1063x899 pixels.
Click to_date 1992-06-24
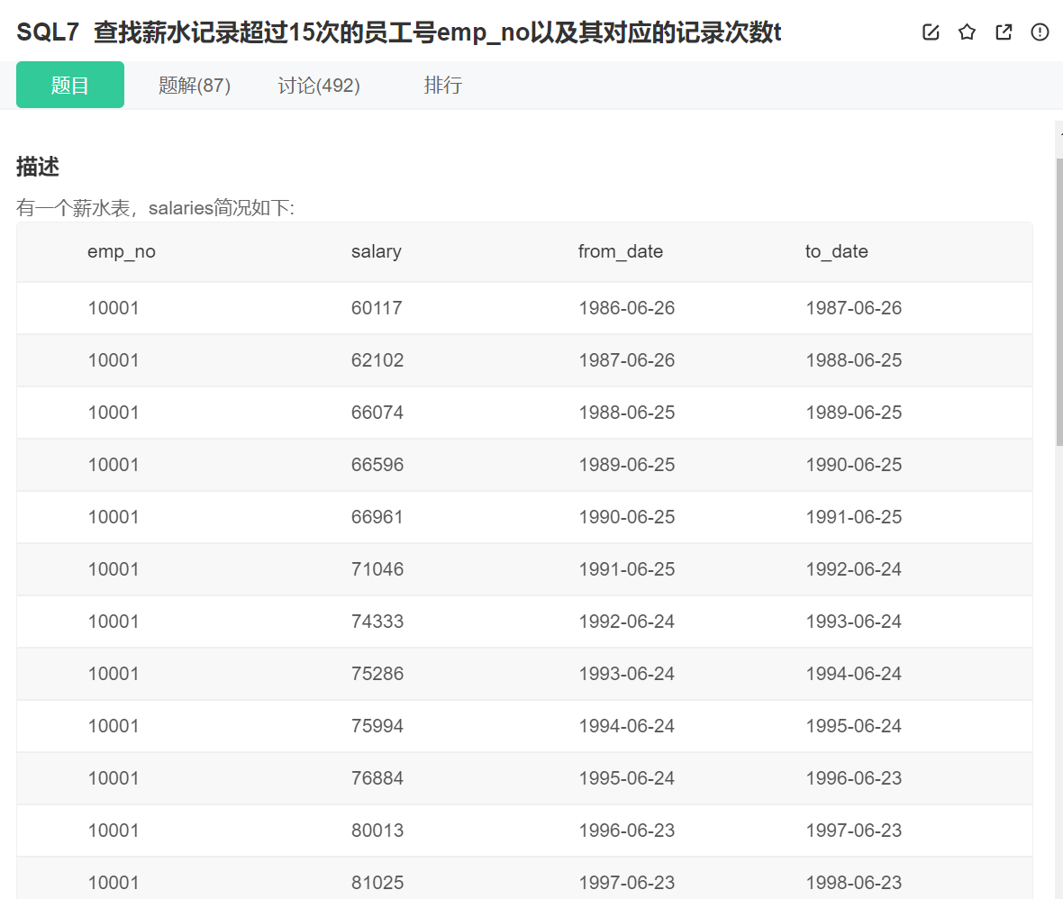point(853,568)
